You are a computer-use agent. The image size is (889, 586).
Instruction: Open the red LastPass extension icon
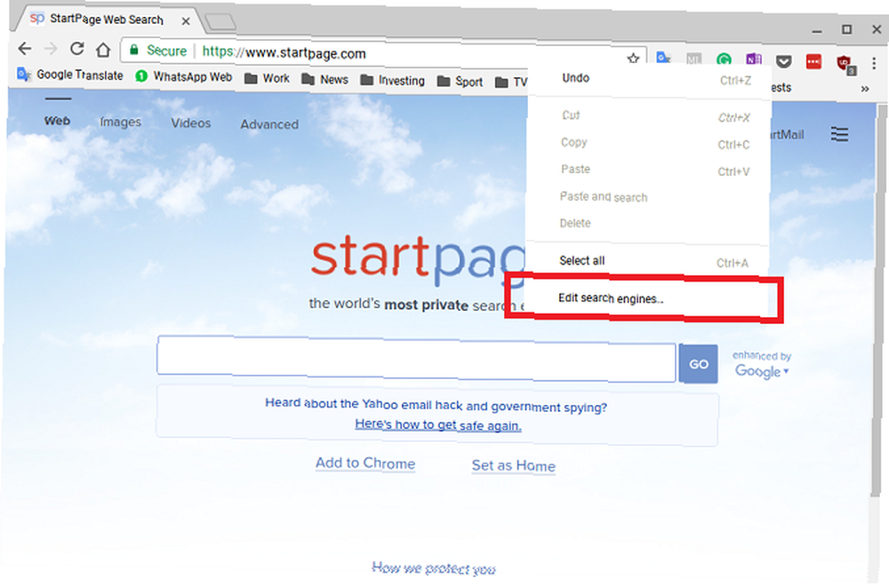click(x=813, y=61)
